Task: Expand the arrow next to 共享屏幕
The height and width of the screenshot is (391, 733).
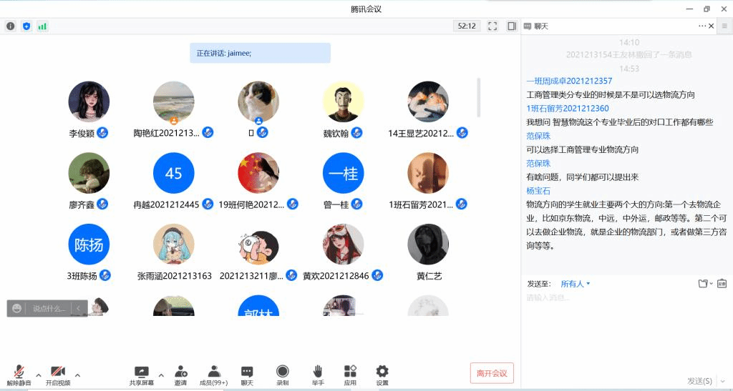Action: (x=160, y=375)
